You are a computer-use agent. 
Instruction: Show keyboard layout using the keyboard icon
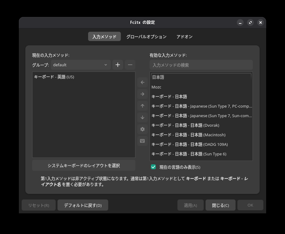[x=142, y=141]
